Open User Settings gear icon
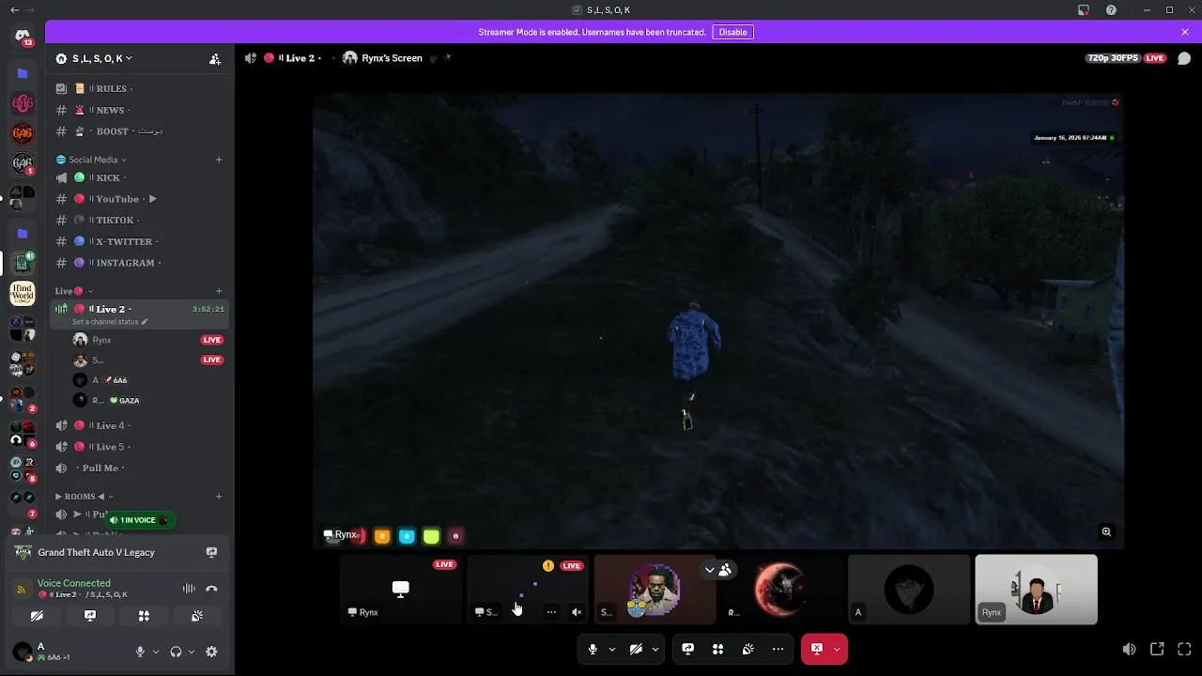1202x676 pixels. [211, 652]
